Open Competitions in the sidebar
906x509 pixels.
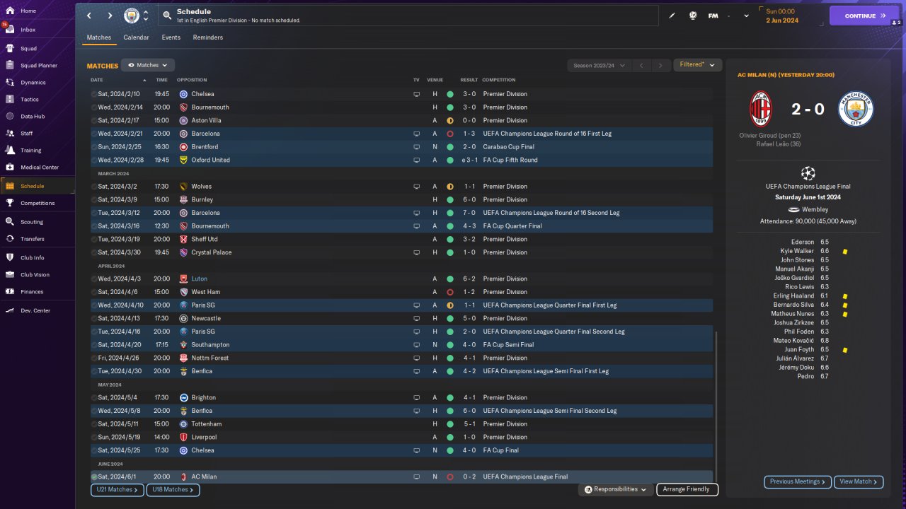tap(37, 203)
